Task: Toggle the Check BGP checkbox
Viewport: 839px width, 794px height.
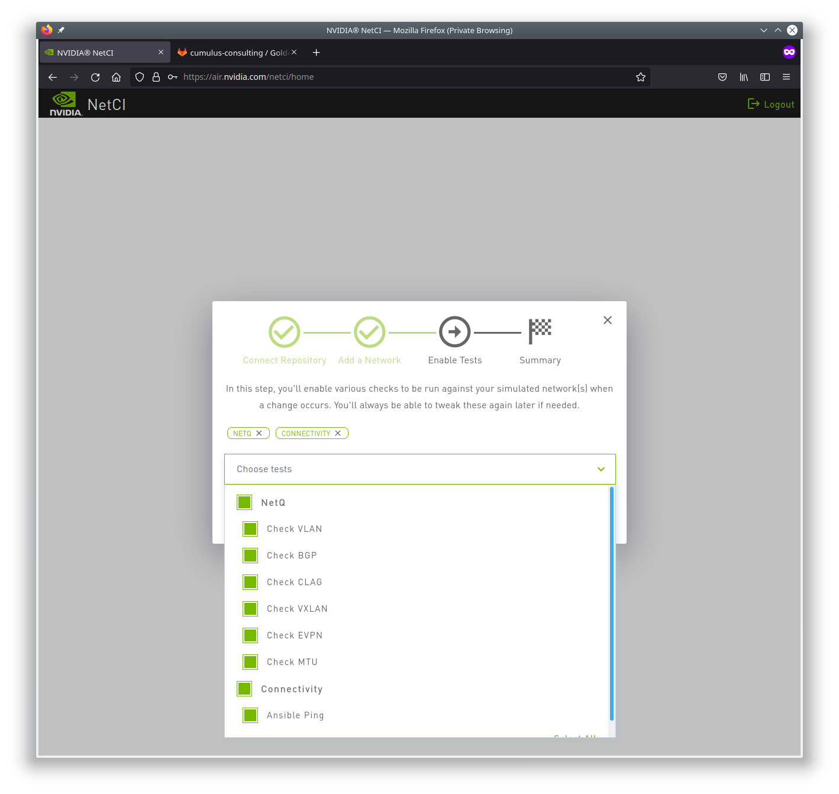Action: [250, 556]
